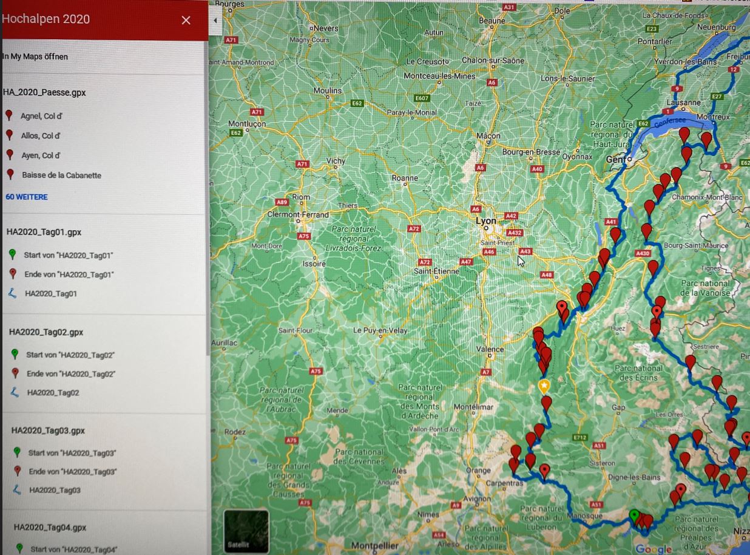Viewport: 750px width, 555px height.
Task: Click the yellow star marker on the map
Action: (x=544, y=387)
